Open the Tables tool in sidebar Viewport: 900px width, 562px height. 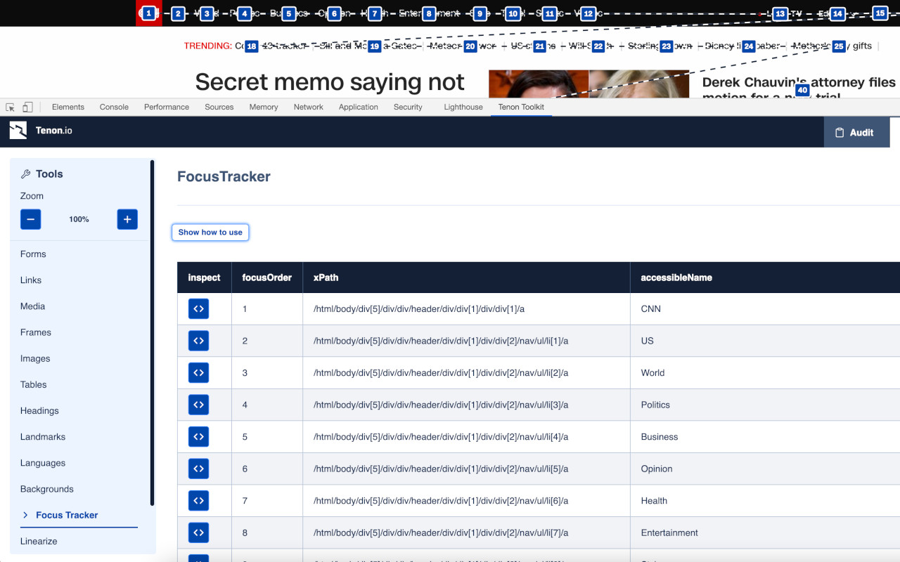34,384
